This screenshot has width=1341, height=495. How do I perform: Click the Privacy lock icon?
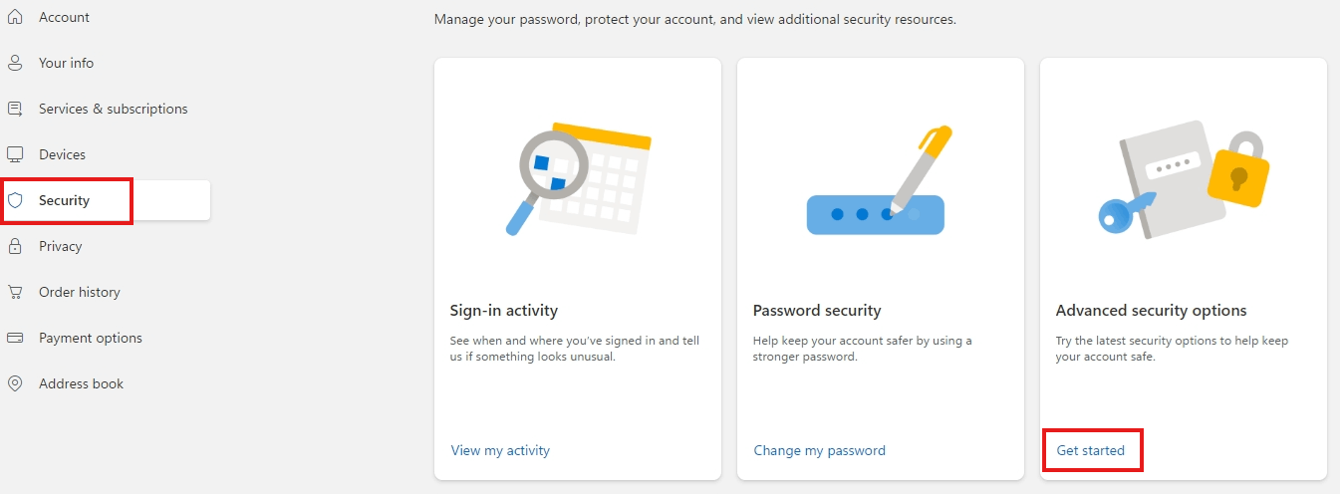(15, 246)
